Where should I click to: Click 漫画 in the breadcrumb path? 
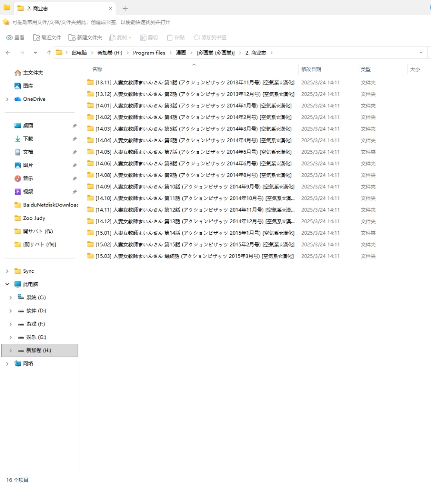[181, 53]
